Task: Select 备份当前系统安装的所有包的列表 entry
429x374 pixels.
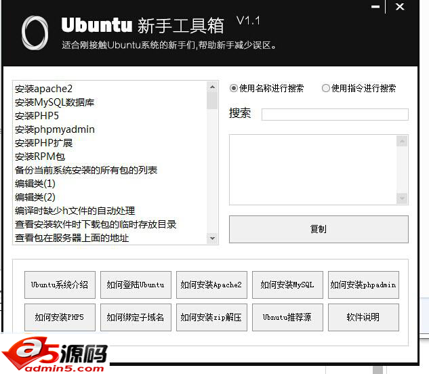Action: tap(110, 170)
